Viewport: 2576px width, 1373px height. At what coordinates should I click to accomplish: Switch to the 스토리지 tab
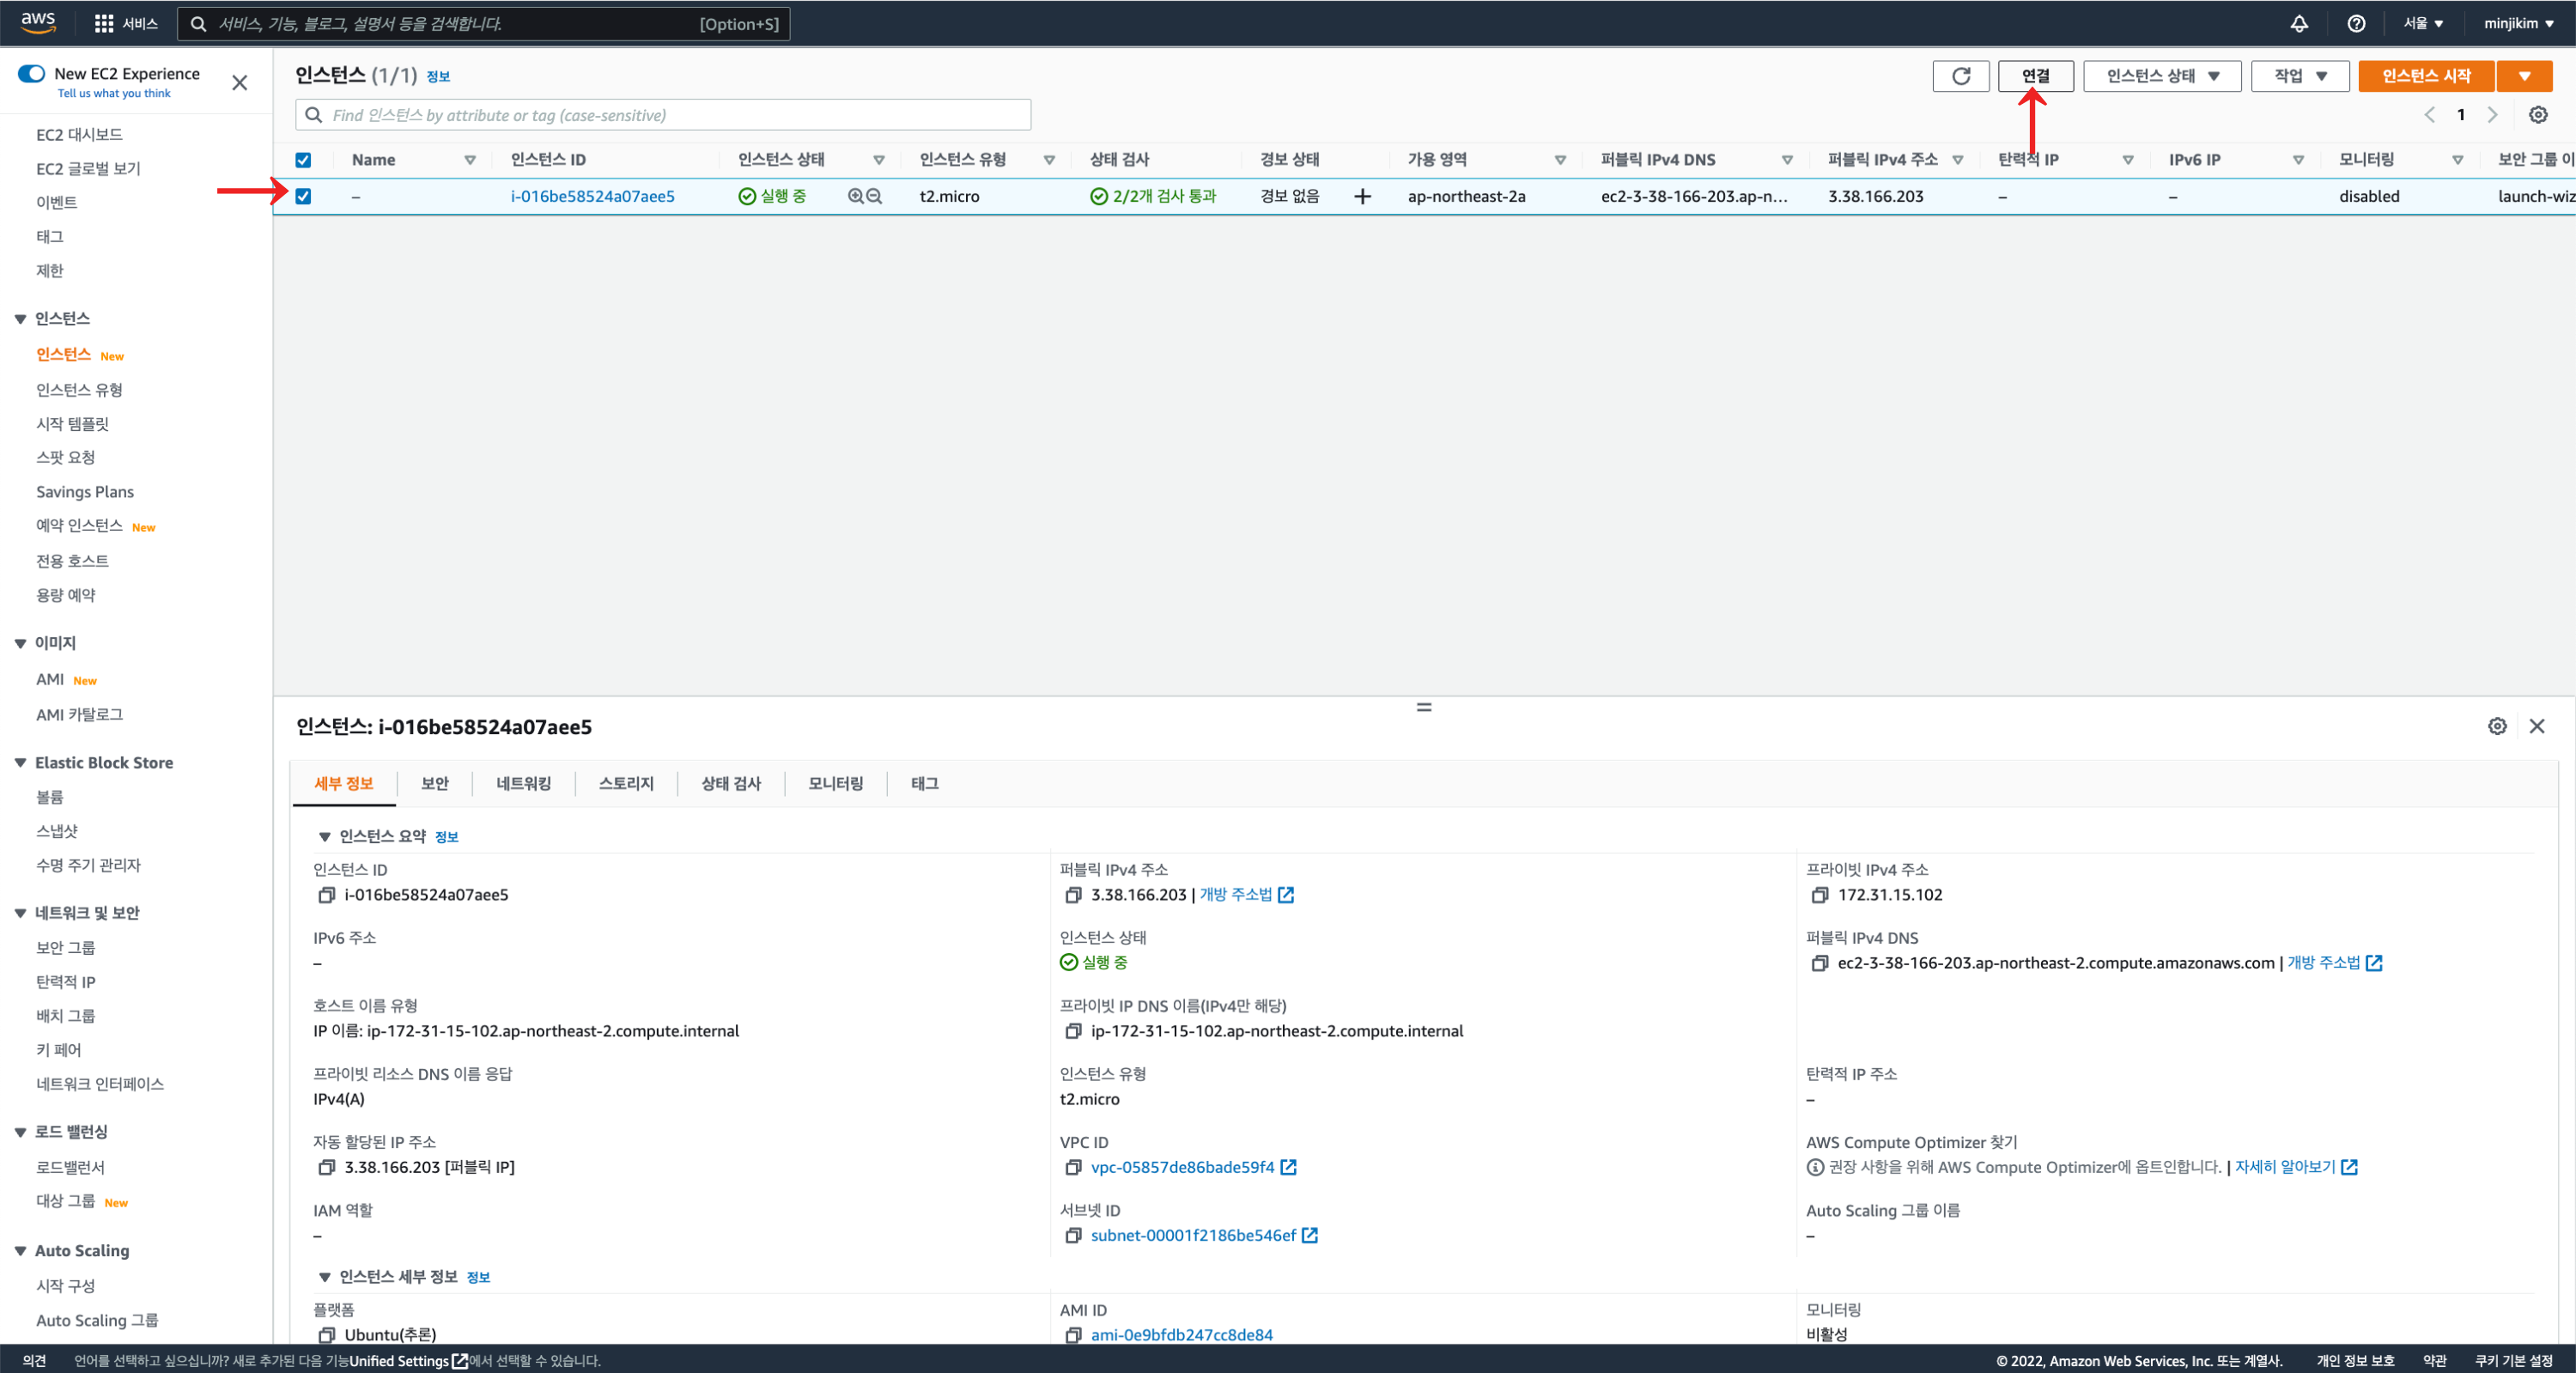pyautogui.click(x=626, y=783)
